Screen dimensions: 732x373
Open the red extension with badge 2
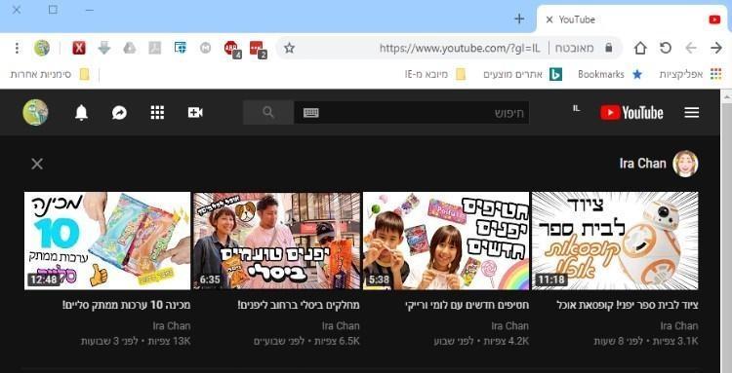click(x=258, y=49)
